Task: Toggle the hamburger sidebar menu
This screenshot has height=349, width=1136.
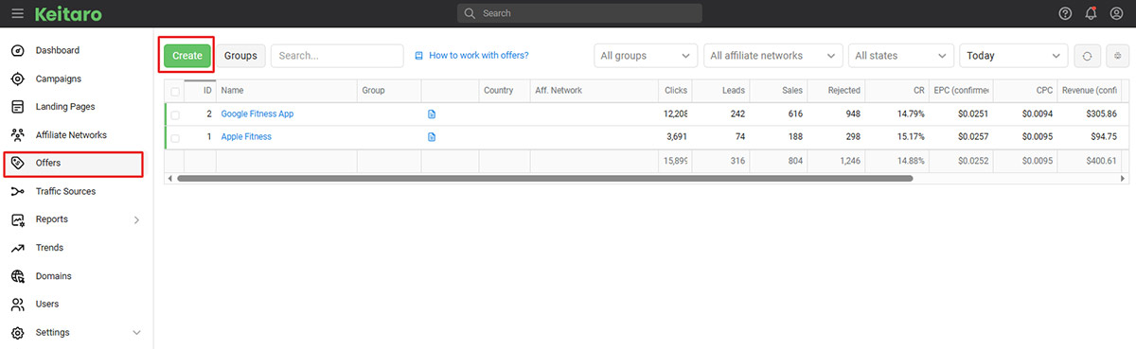Action: click(17, 13)
